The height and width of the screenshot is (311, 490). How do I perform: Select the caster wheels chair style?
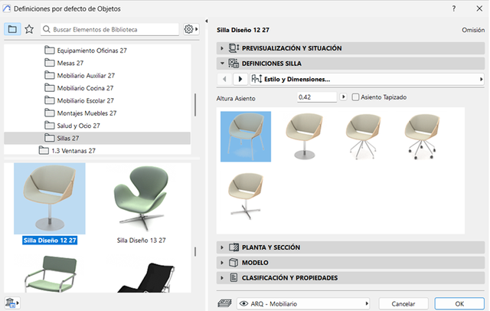click(422, 136)
